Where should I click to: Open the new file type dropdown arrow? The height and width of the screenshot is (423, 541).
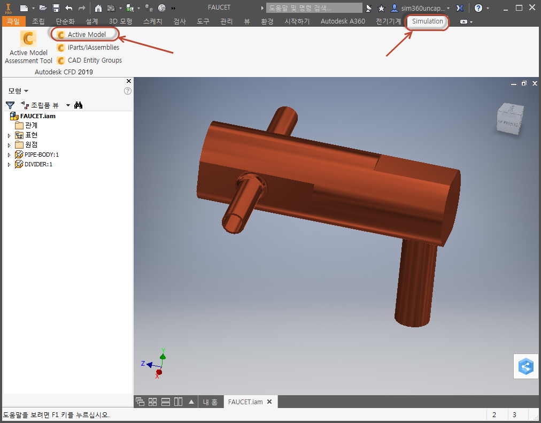[x=34, y=8]
